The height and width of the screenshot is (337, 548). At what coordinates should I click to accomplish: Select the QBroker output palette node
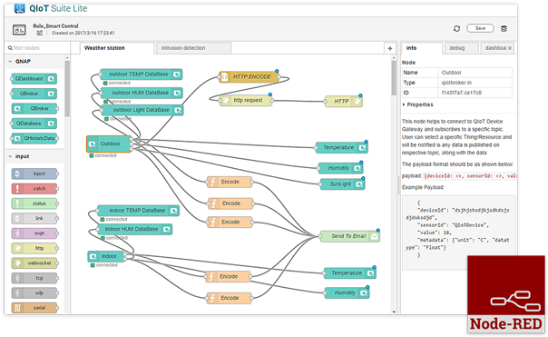click(x=34, y=94)
